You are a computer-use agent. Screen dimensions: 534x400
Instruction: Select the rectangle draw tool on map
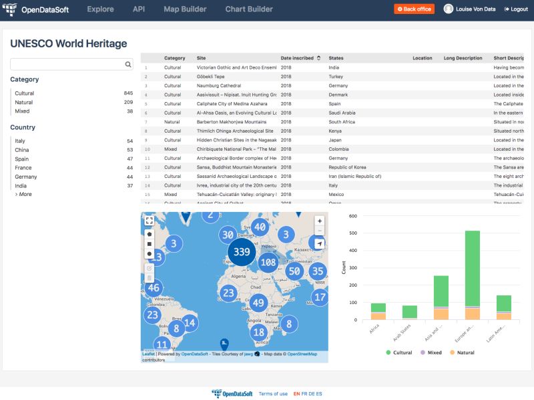click(x=149, y=244)
